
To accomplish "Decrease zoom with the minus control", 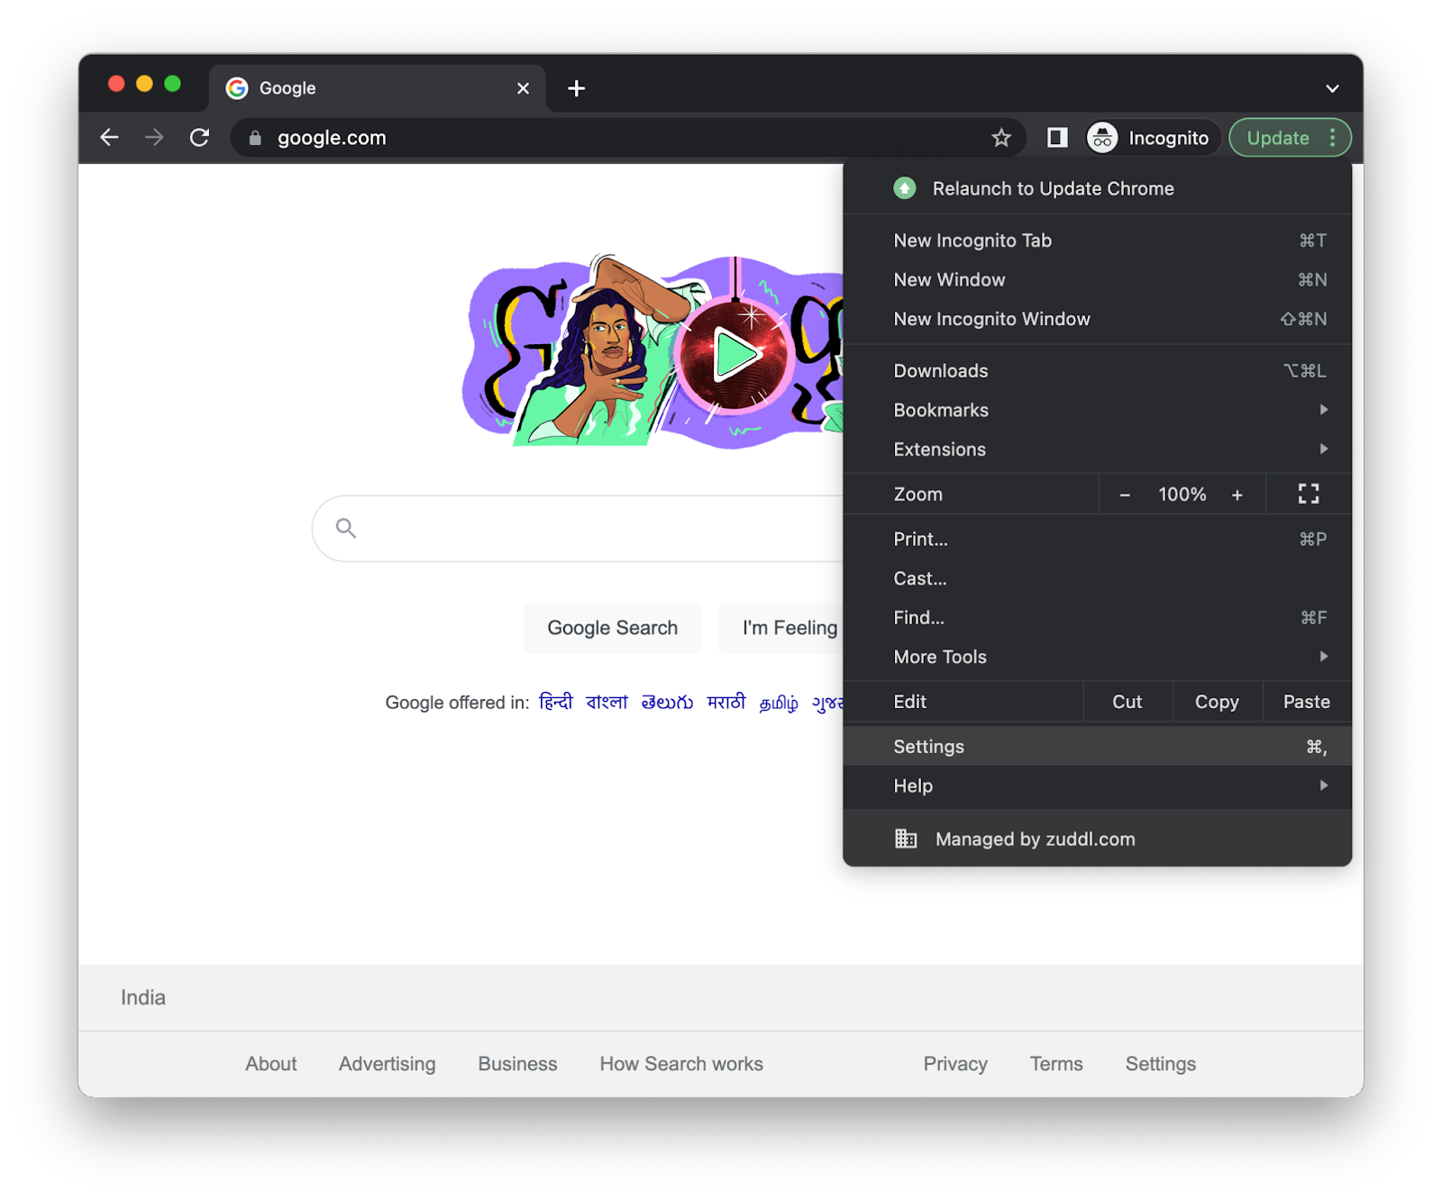I will click(x=1124, y=494).
